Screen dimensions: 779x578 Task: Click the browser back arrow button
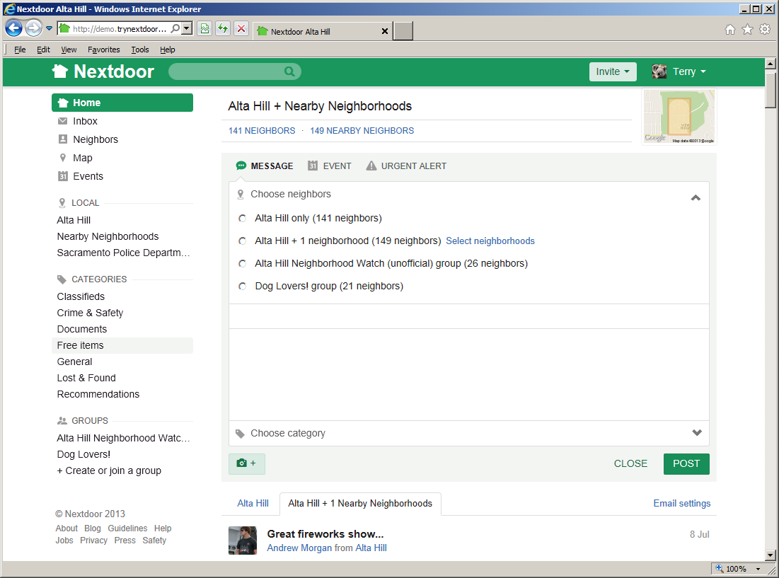14,28
